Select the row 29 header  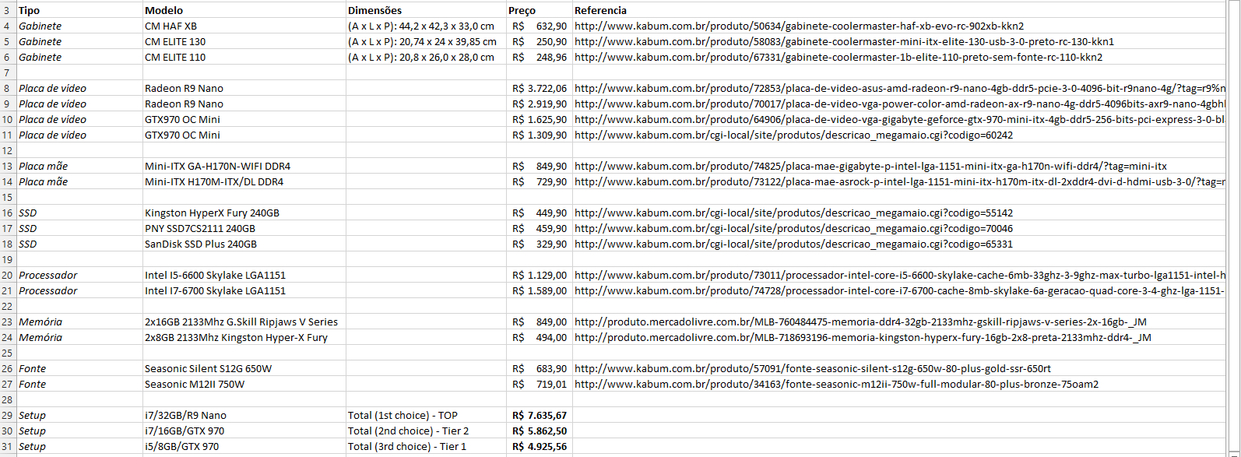(x=7, y=415)
